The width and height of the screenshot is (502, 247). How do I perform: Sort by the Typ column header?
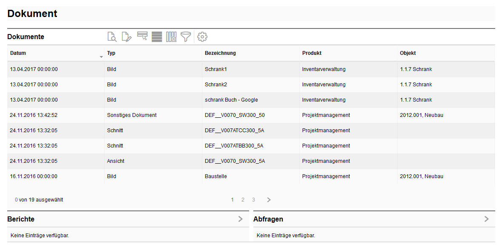(x=111, y=53)
